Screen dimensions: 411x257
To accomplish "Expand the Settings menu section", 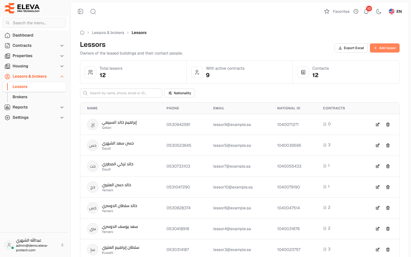I will click(34, 117).
